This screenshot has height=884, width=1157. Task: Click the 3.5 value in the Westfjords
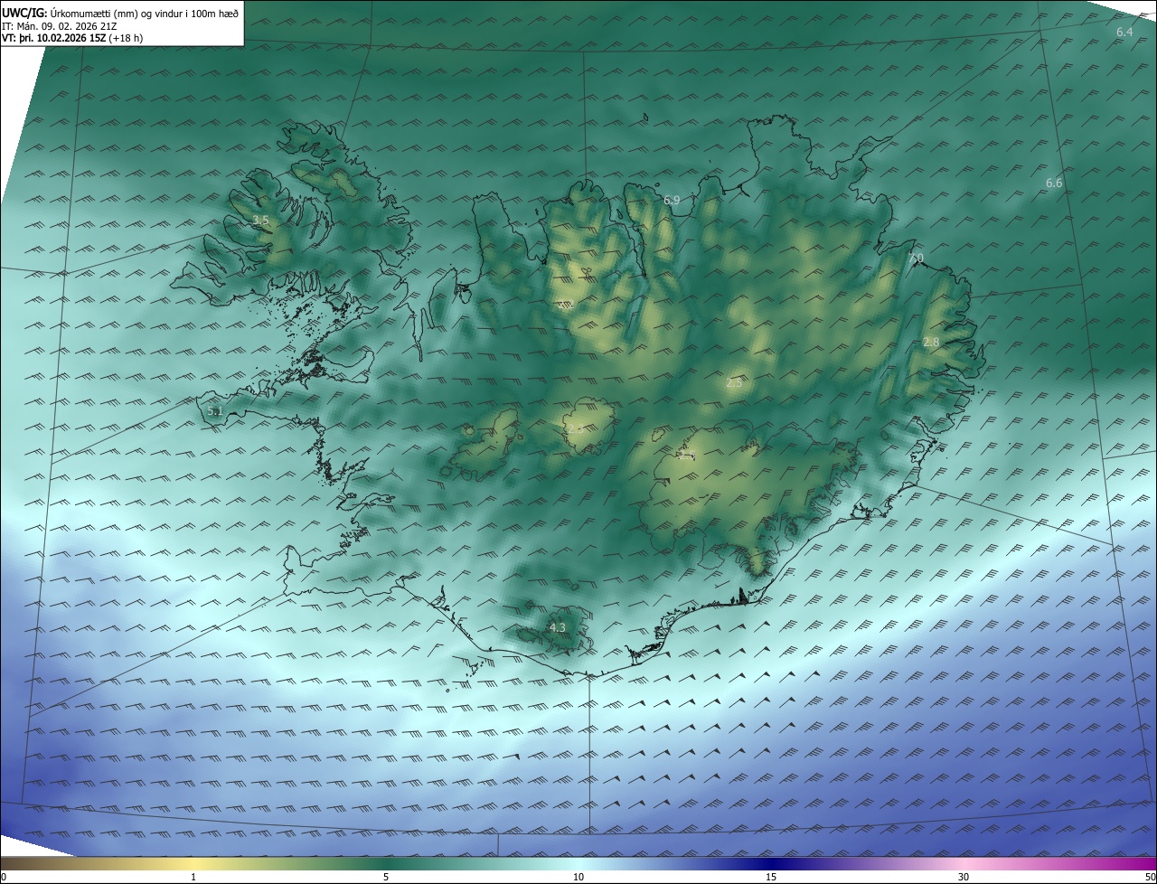click(260, 221)
